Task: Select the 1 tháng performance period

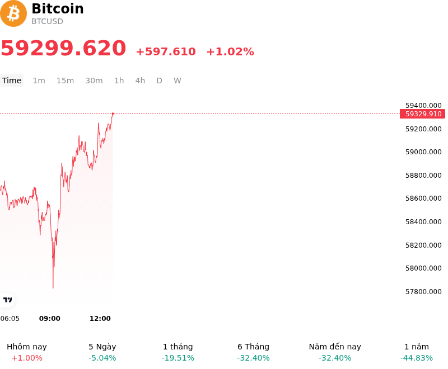Action: [x=178, y=352]
